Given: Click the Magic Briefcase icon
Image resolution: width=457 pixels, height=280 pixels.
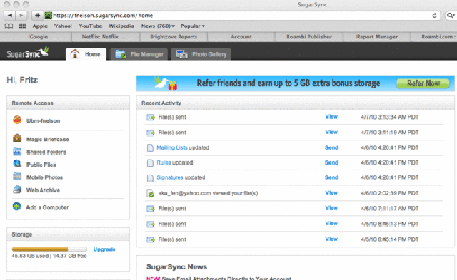Looking at the screenshot, I should 17,138.
